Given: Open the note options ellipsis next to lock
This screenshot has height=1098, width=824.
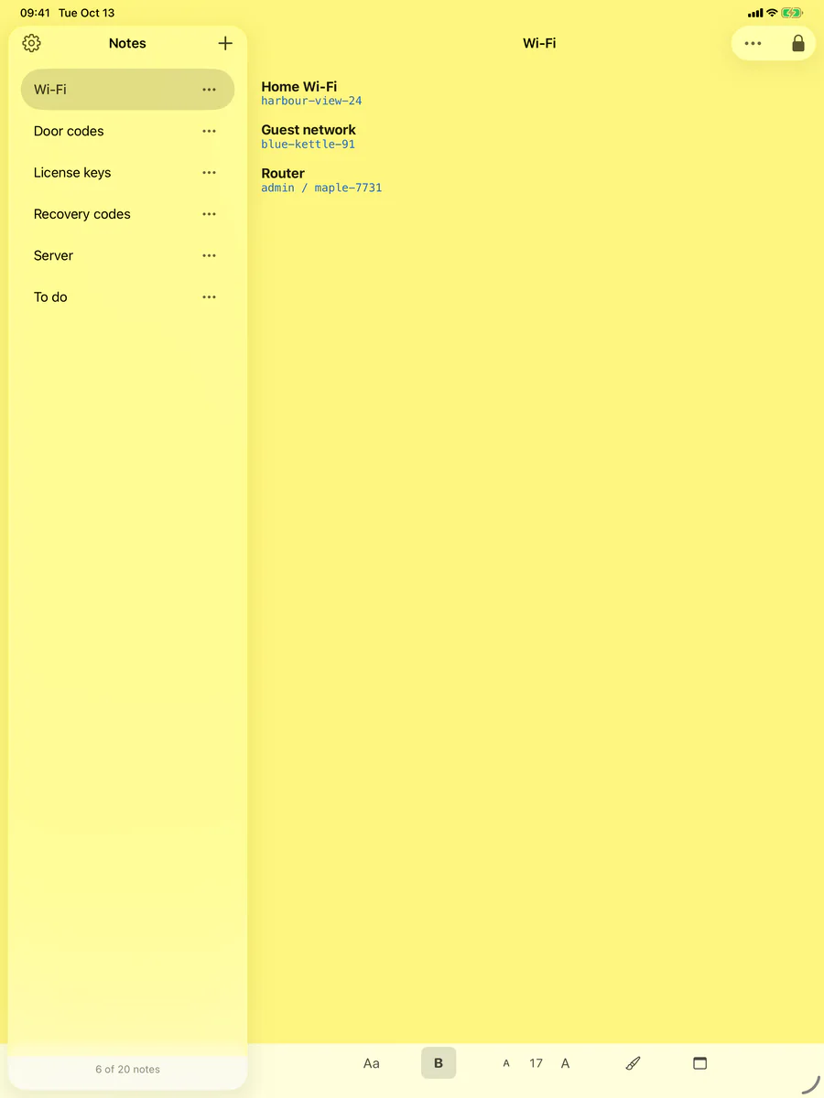Looking at the screenshot, I should tap(753, 43).
